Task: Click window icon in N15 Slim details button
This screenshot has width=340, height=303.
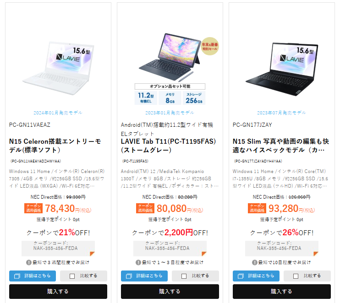Action: 241,276
